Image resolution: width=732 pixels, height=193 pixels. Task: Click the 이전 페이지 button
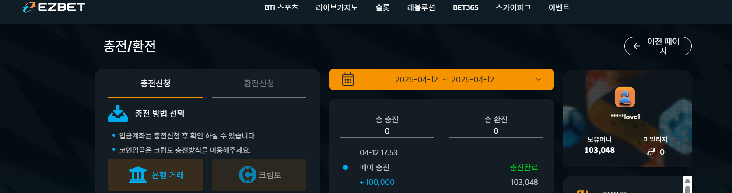(658, 46)
